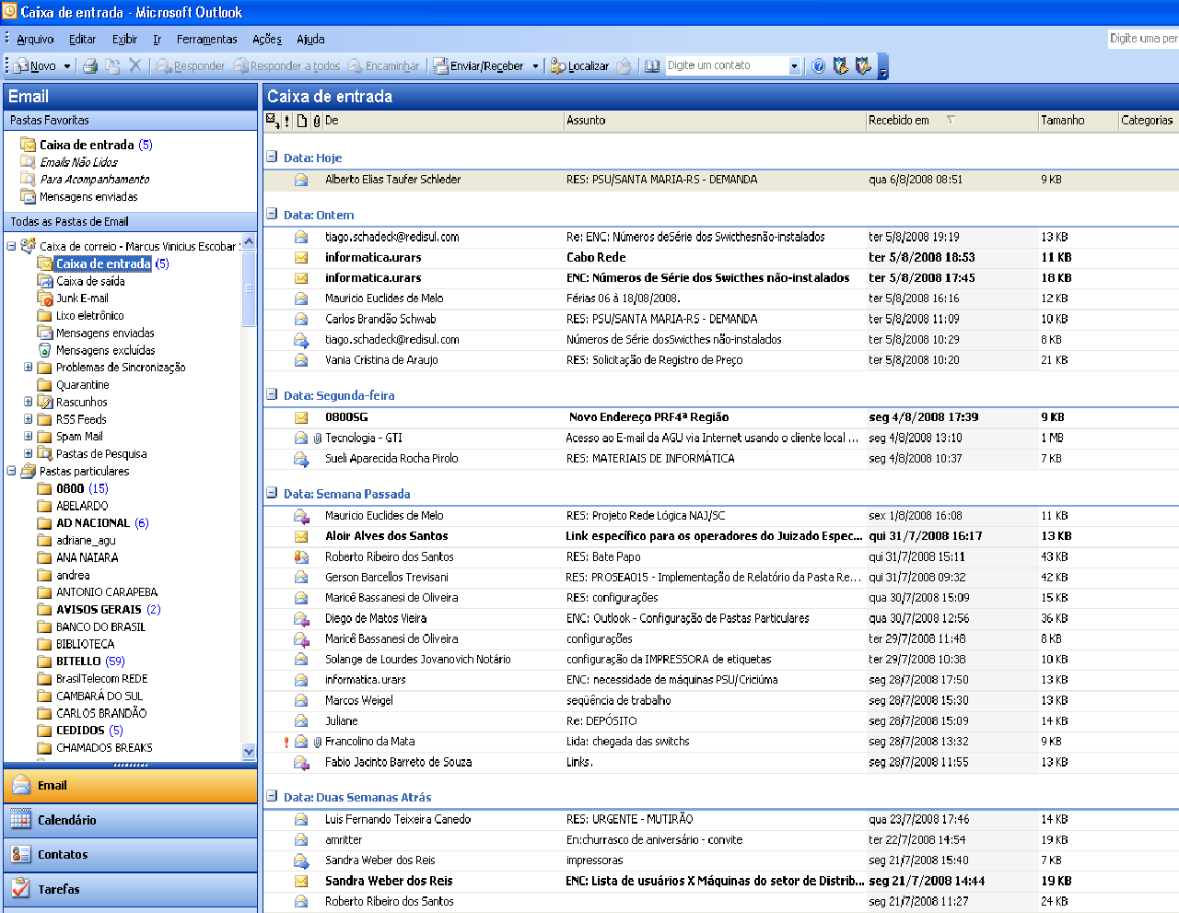Open toolbar options at toolbar end

click(x=883, y=68)
